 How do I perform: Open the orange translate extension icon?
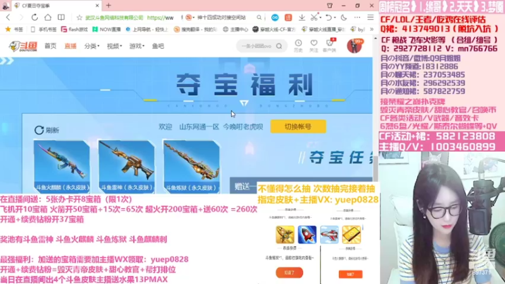(x=288, y=18)
